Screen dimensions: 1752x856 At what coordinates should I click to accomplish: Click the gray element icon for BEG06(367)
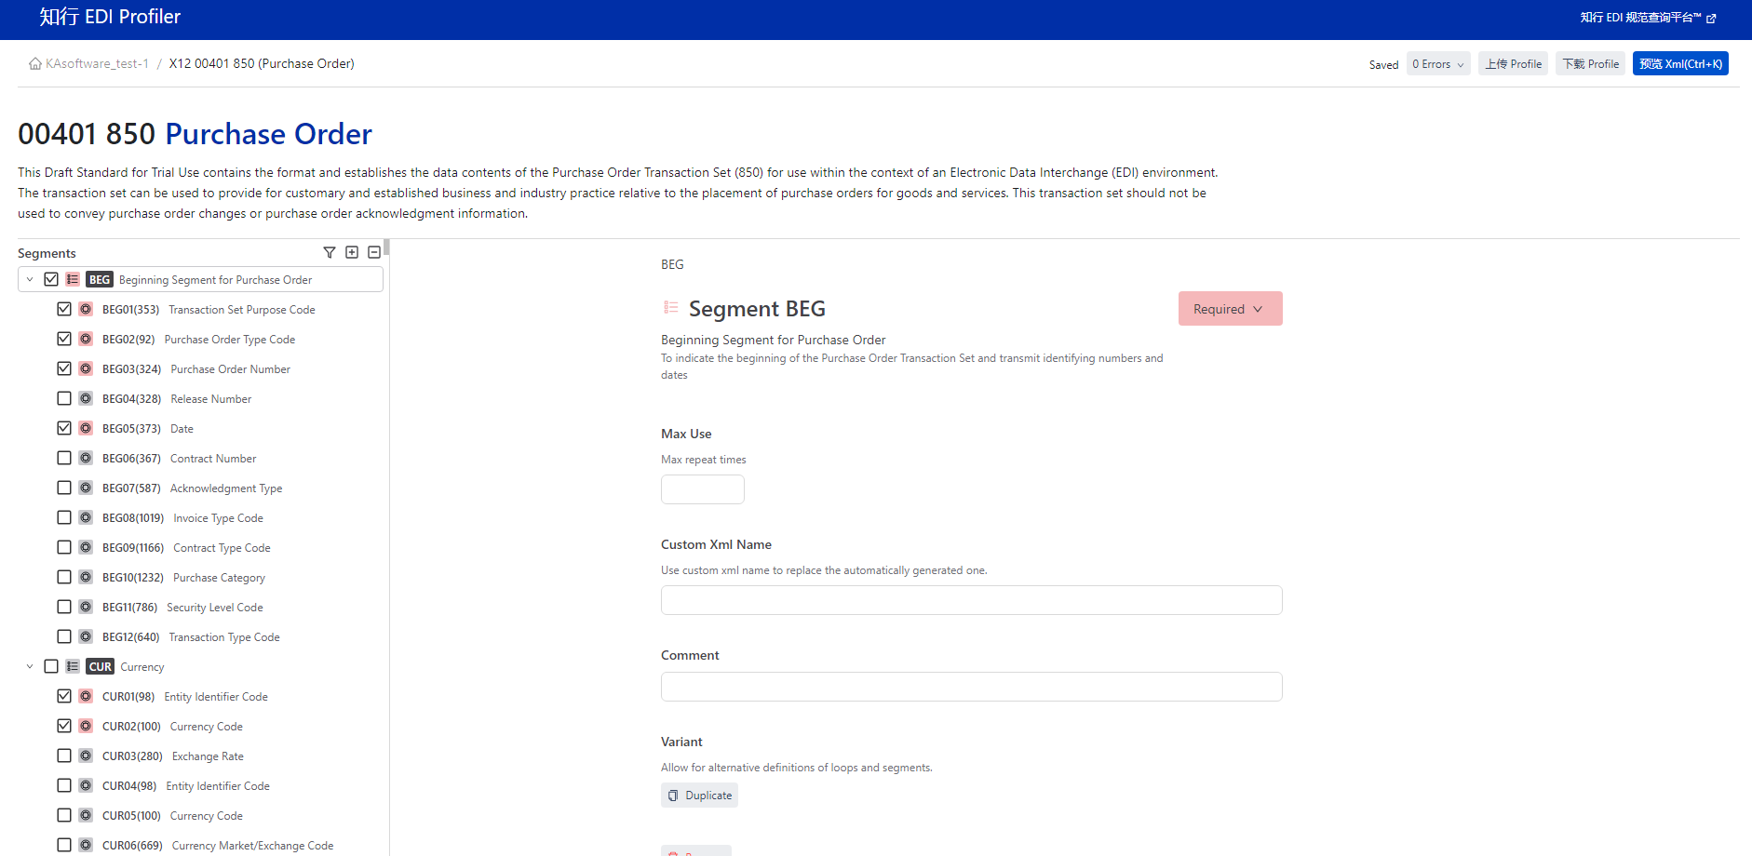[86, 458]
